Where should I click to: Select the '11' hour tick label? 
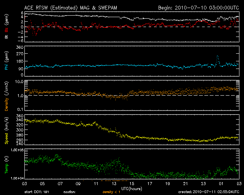click(x=96, y=184)
